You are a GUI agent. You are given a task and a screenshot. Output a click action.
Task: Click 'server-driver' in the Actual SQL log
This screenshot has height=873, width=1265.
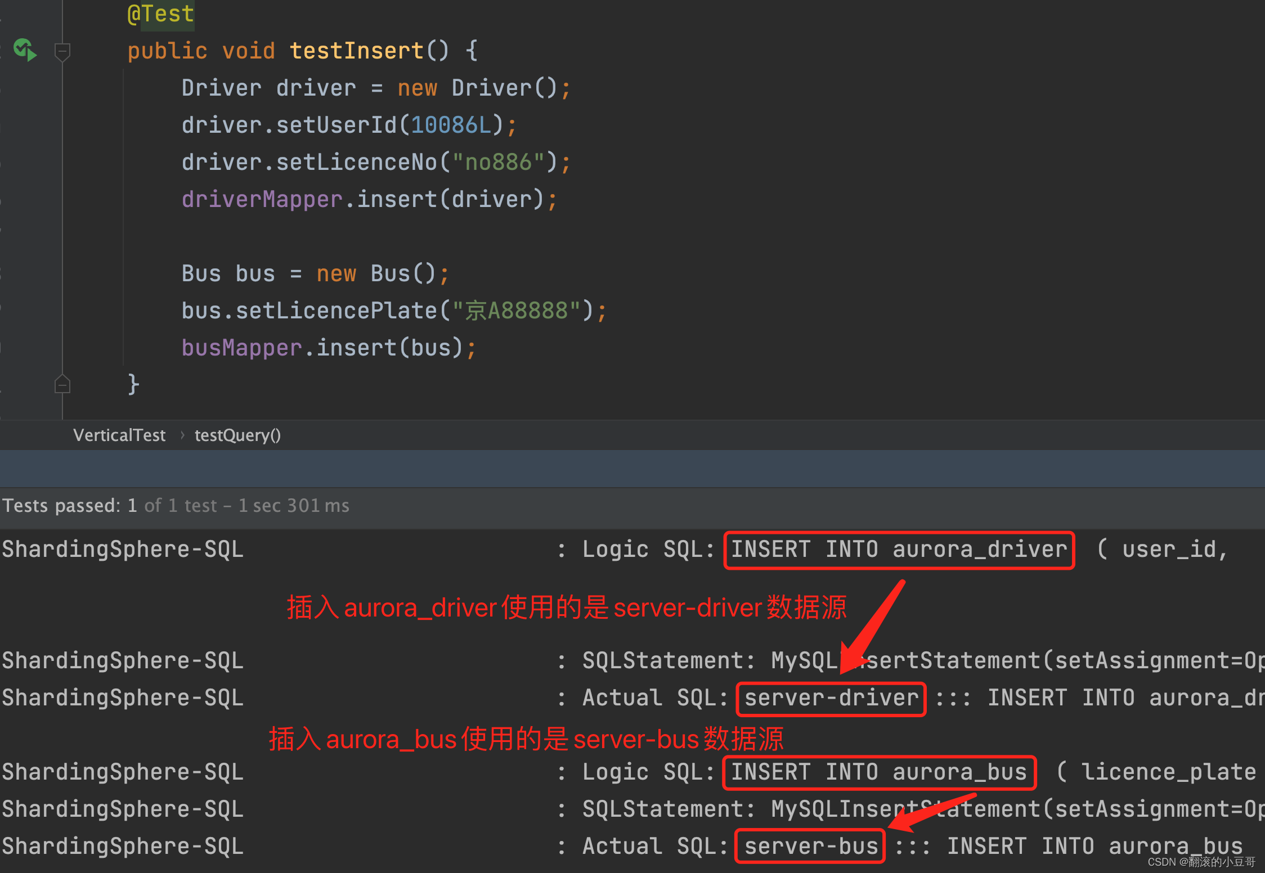[x=831, y=698]
